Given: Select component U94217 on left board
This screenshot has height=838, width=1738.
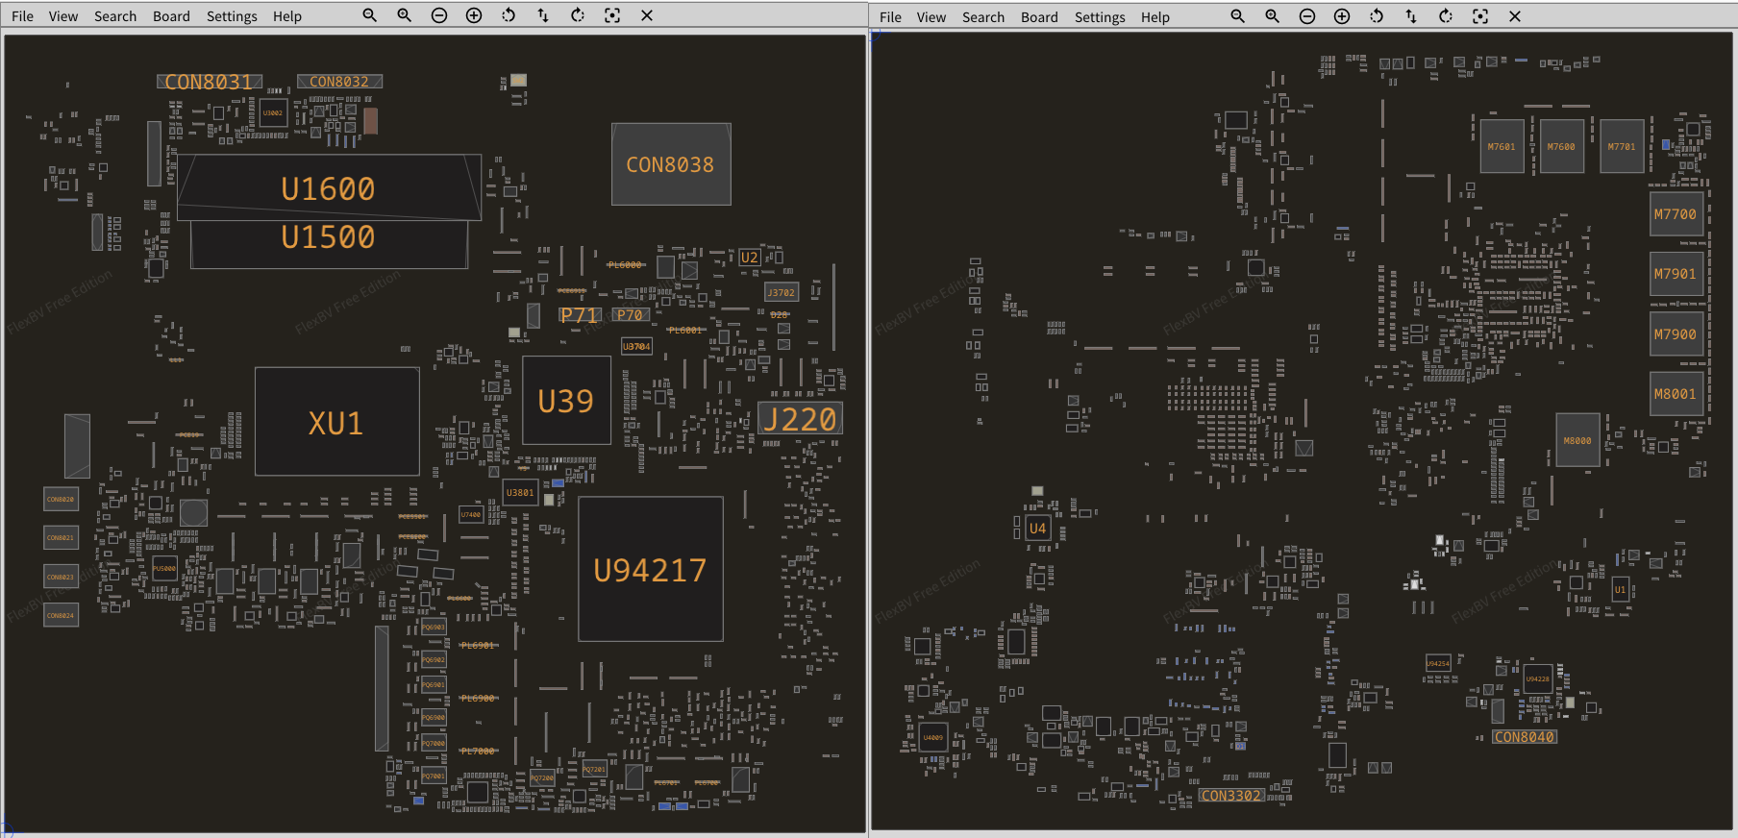Looking at the screenshot, I should pyautogui.click(x=650, y=569).
